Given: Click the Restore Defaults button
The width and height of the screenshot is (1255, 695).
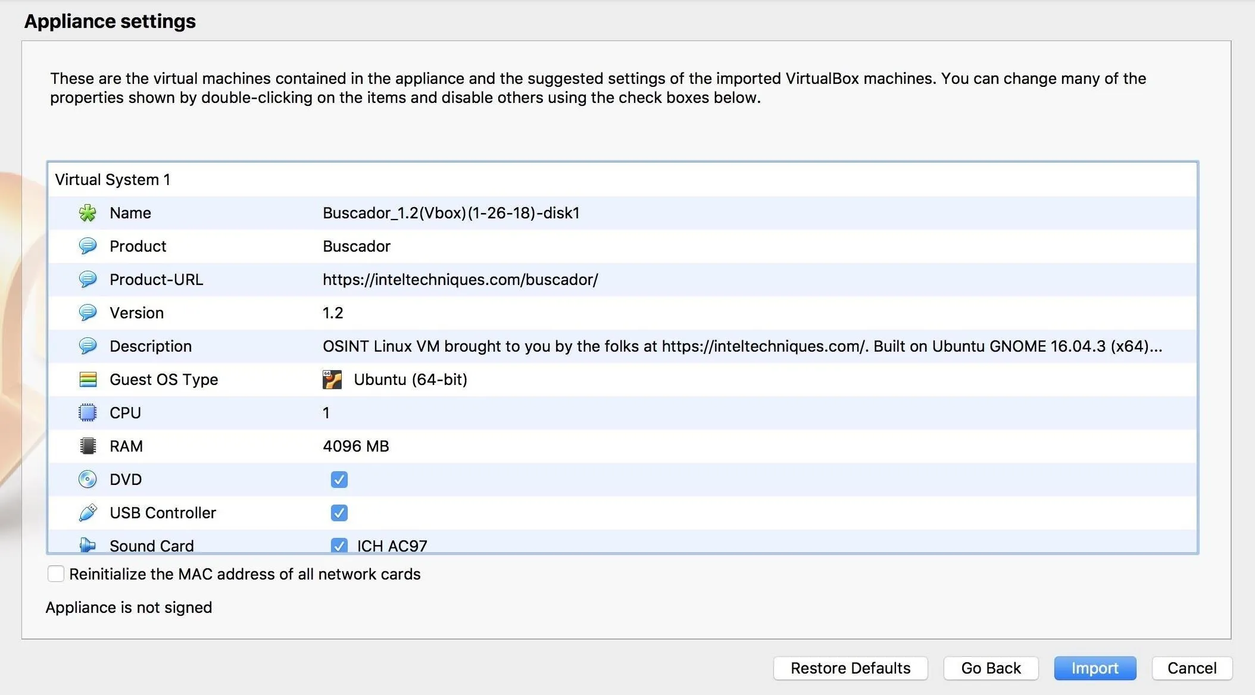Looking at the screenshot, I should point(851,668).
